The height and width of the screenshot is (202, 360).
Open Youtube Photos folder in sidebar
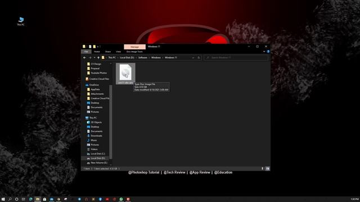[x=98, y=73]
